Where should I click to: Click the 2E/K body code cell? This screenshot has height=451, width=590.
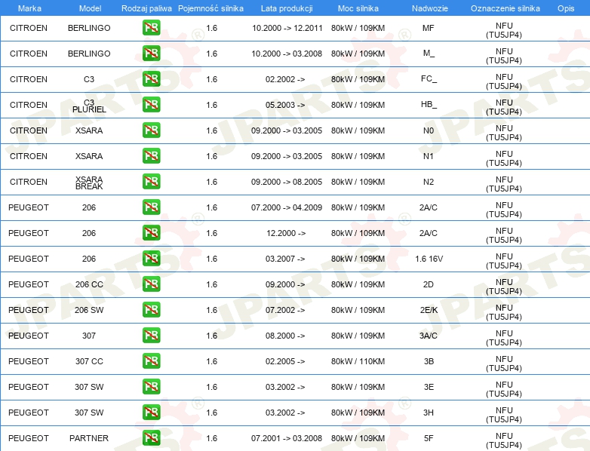429,310
